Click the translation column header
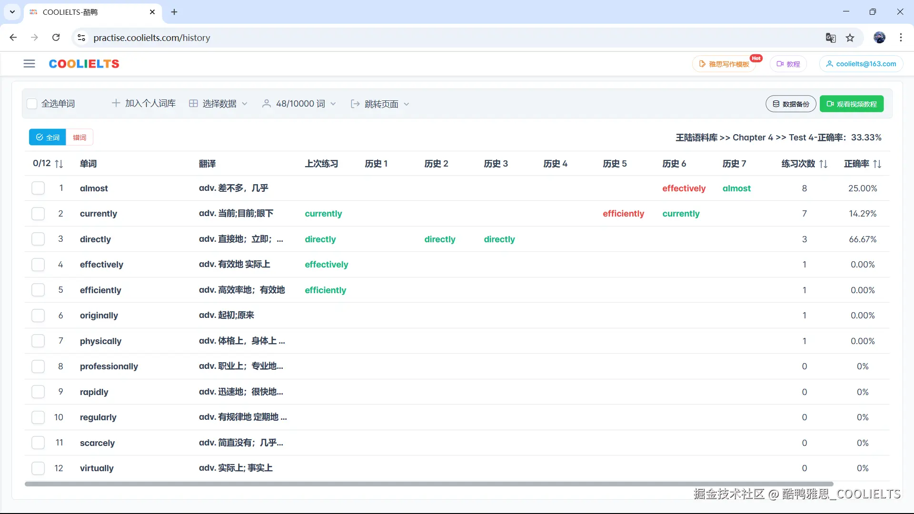This screenshot has width=914, height=514. (207, 164)
